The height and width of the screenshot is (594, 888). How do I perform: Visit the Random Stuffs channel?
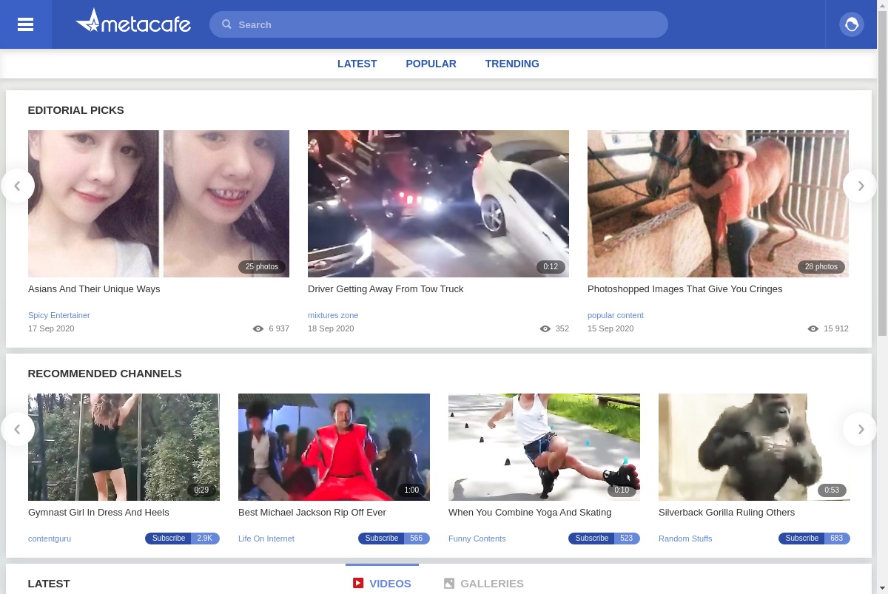tap(685, 539)
